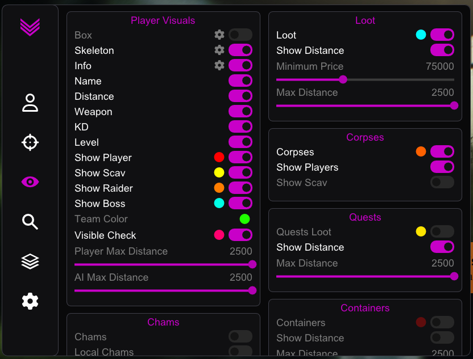Viewport: 473px width, 359px height.
Task: Disable the Weapon toggle
Action: (x=240, y=111)
